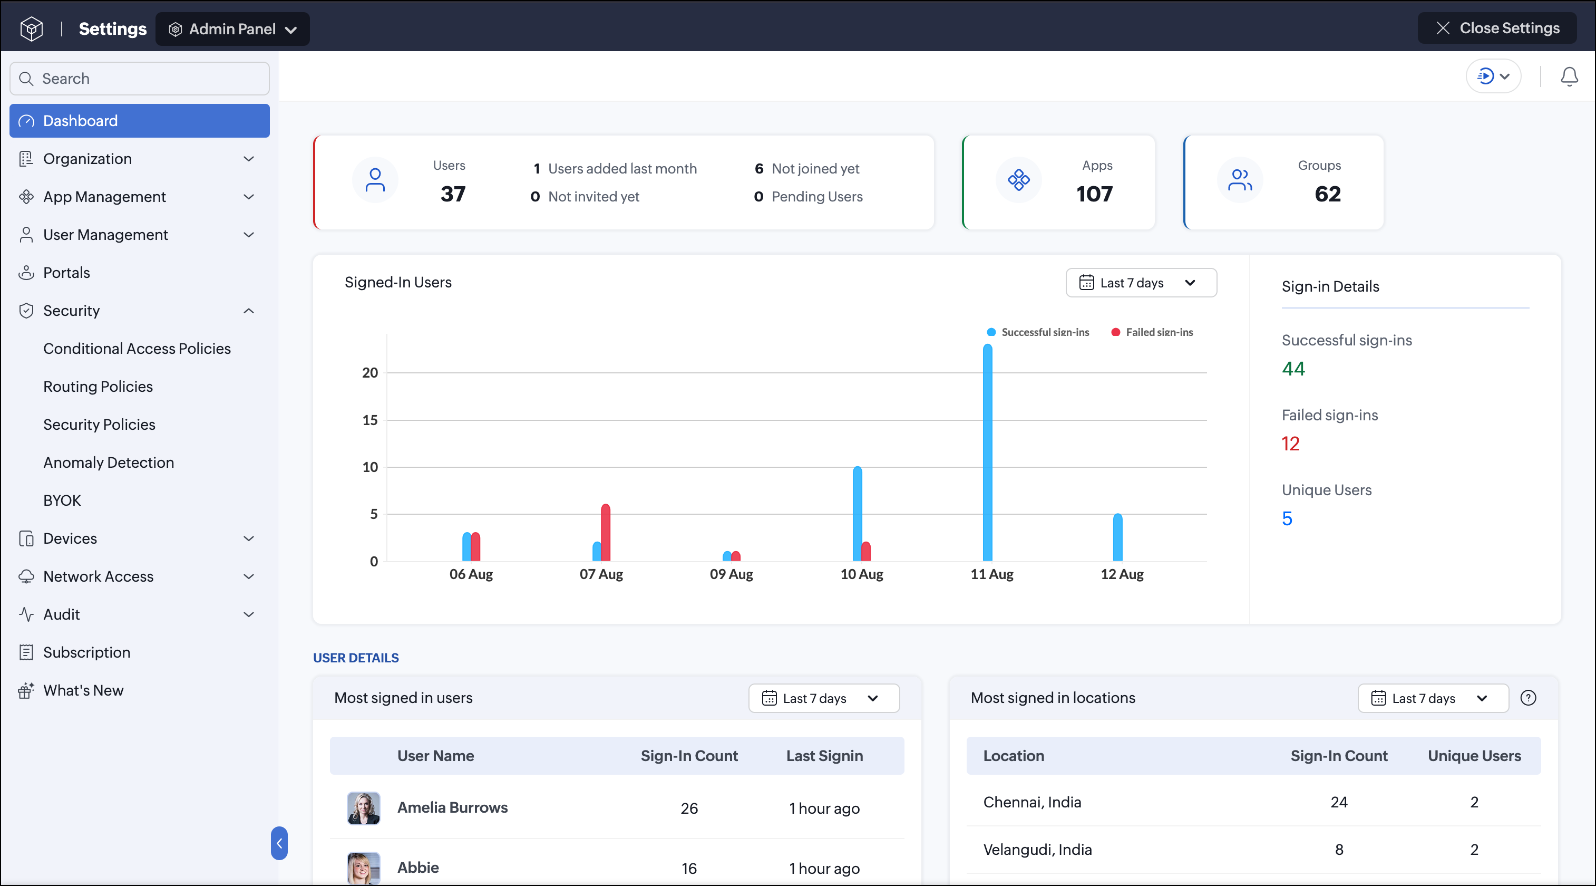This screenshot has width=1596, height=886.
Task: Click the 11 Aug successful sign-ins bar
Action: [x=988, y=452]
